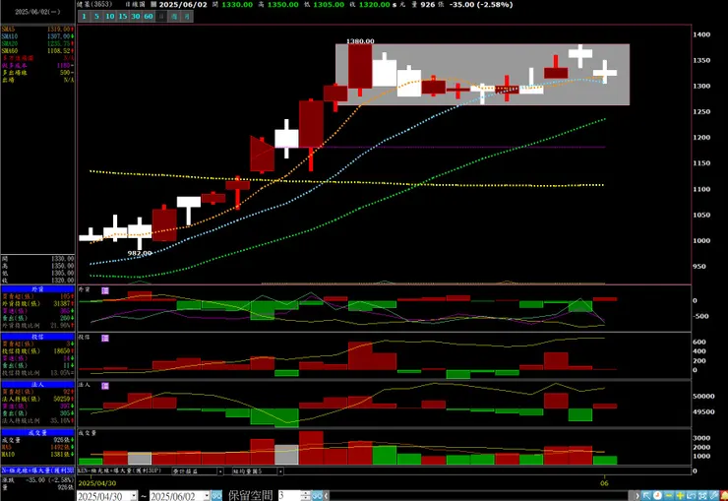
Task: Open the 外資 panel settings icon
Action: (105, 290)
